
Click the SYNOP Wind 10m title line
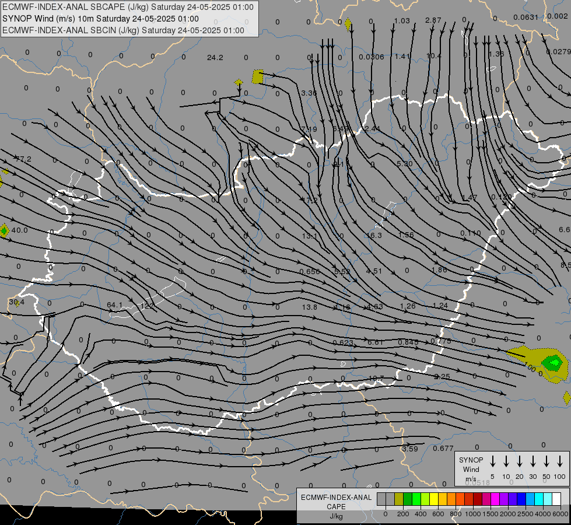pos(100,19)
